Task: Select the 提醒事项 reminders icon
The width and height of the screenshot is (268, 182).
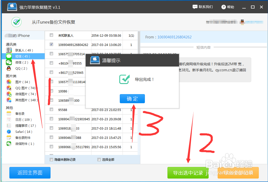Action: (9, 125)
